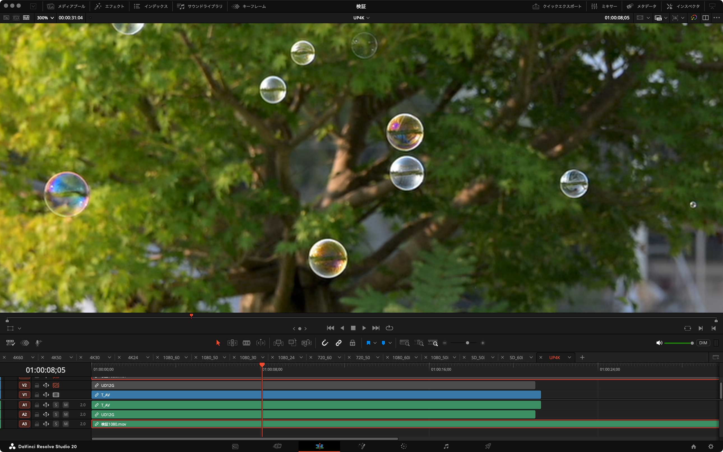
Task: Toggle timeline snapping magnet icon
Action: [325, 343]
